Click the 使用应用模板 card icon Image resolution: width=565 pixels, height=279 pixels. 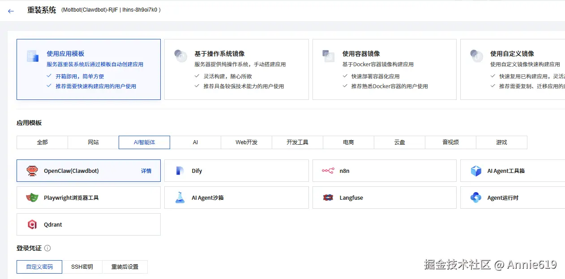point(33,56)
